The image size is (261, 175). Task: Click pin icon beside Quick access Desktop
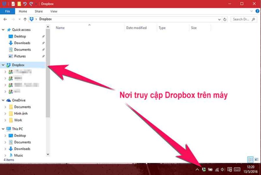tap(43, 37)
